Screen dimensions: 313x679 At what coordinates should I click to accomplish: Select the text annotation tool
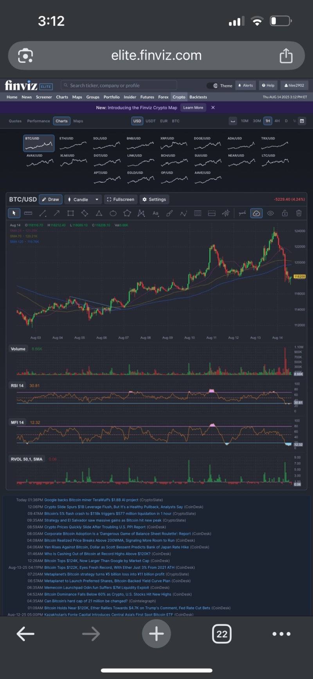[155, 213]
